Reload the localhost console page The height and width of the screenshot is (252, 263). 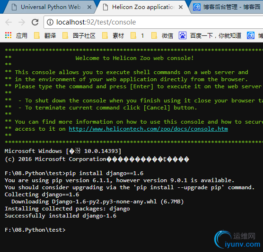pyautogui.click(x=35, y=22)
